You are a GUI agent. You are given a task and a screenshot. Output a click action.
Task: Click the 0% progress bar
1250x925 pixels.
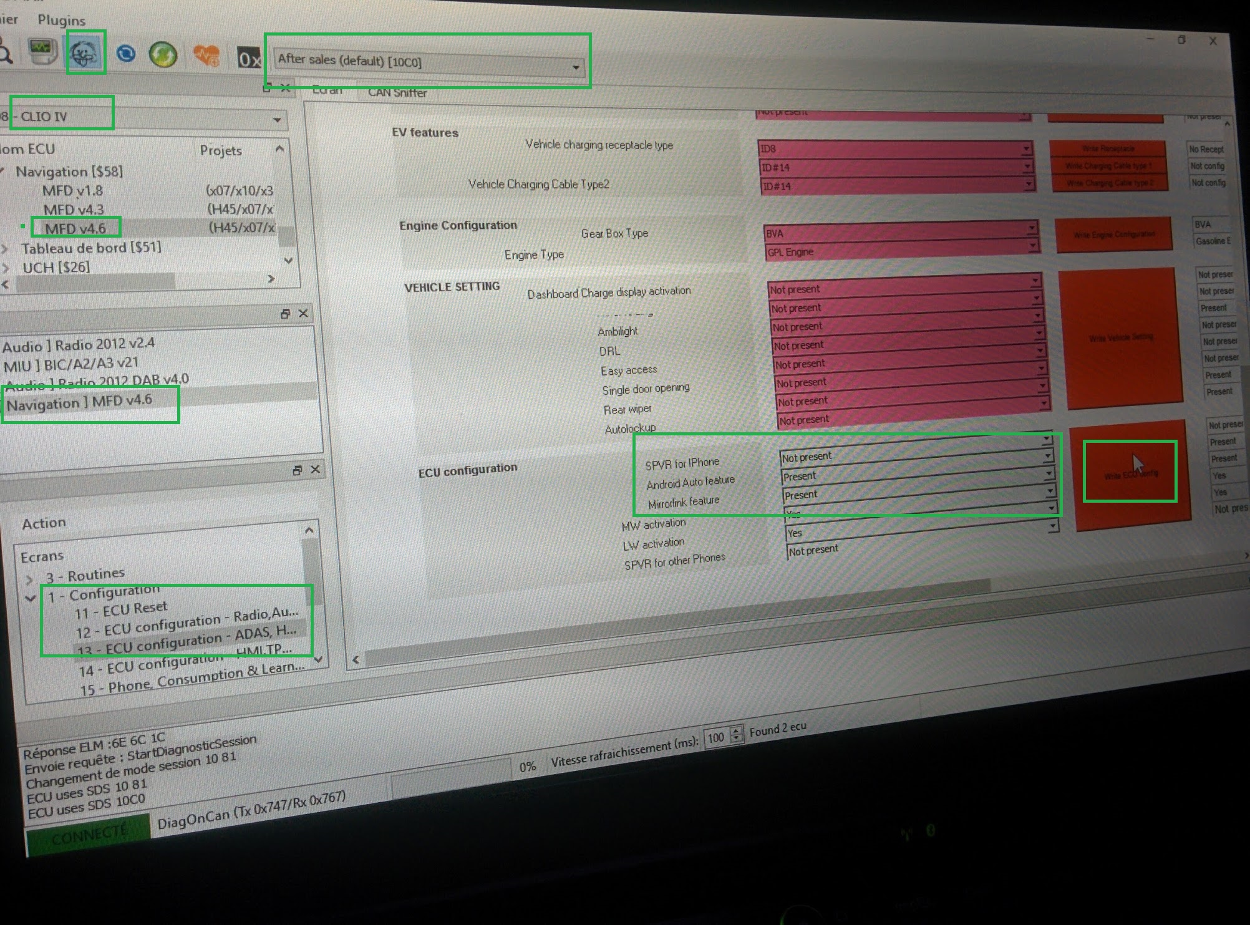tap(452, 778)
